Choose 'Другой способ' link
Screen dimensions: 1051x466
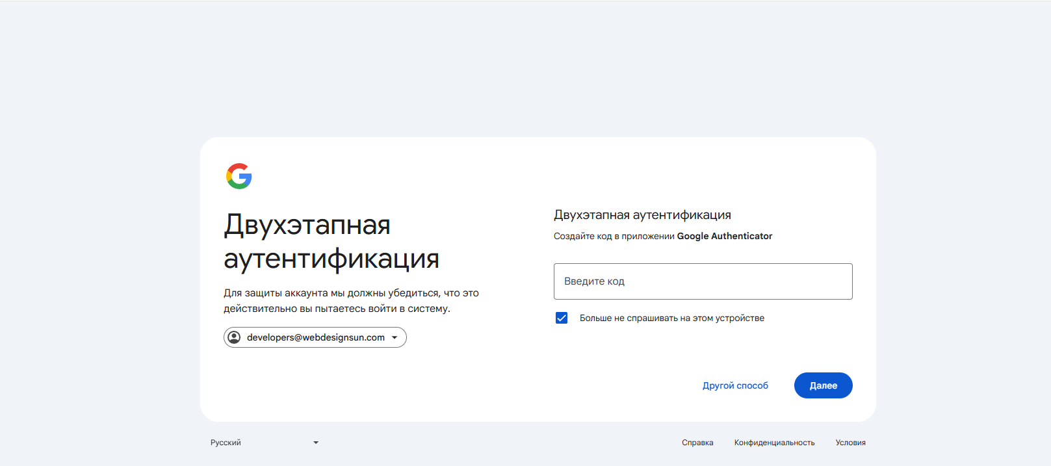coord(735,385)
